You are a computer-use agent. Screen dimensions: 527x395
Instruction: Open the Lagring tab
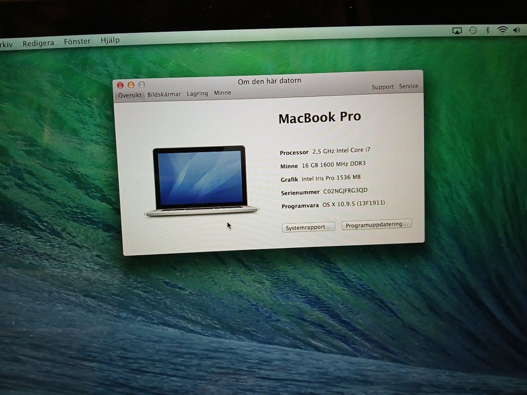click(197, 94)
